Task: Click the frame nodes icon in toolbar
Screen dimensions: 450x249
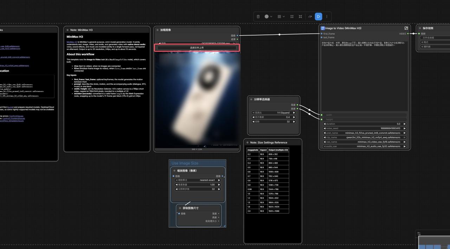Action: click(292, 17)
